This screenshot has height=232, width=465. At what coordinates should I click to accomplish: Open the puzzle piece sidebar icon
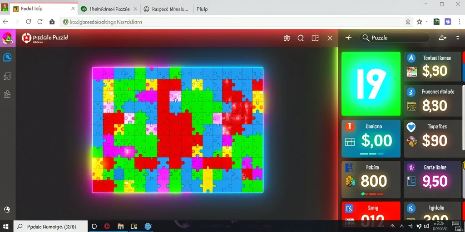click(x=7, y=94)
